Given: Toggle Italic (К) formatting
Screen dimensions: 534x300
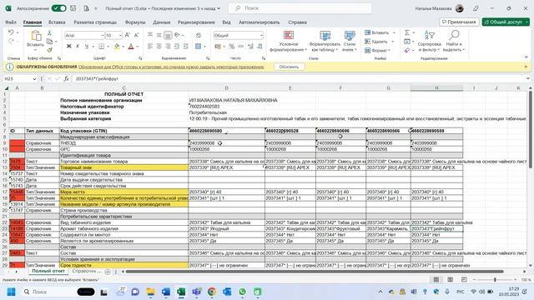Looking at the screenshot, I should [x=78, y=47].
